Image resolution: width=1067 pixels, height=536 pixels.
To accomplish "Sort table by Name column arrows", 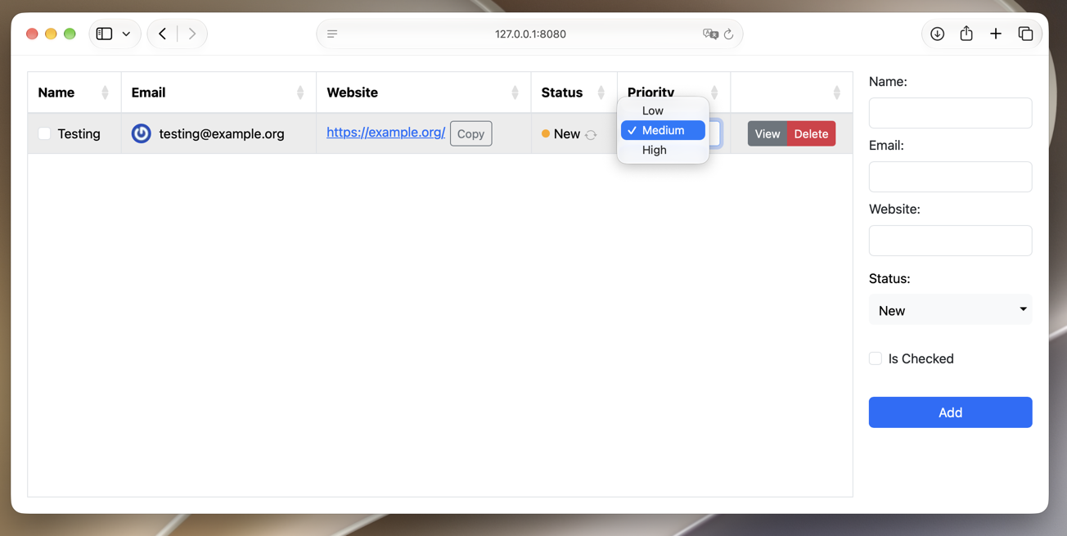I will 105,92.
